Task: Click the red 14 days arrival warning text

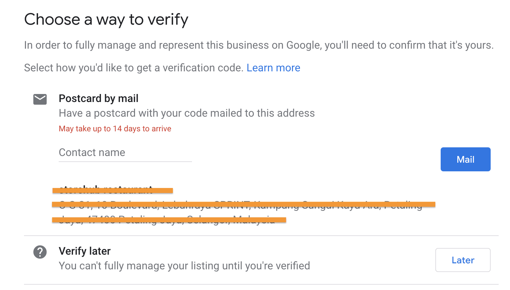Action: (x=115, y=129)
